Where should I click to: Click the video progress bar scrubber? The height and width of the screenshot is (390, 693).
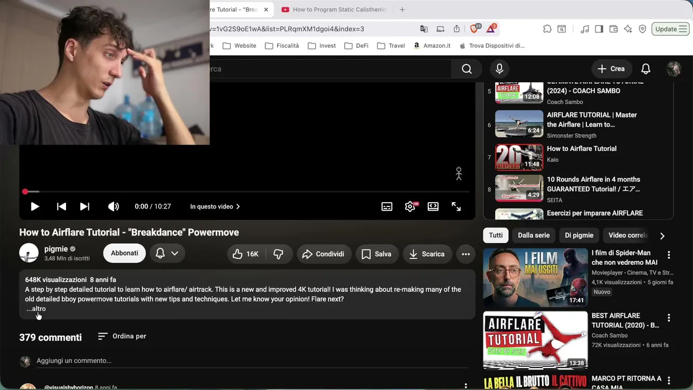pos(25,192)
